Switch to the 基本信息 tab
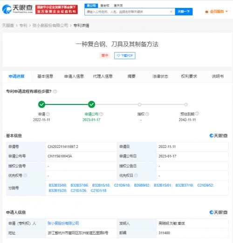233x243 pixels. pyautogui.click(x=45, y=76)
